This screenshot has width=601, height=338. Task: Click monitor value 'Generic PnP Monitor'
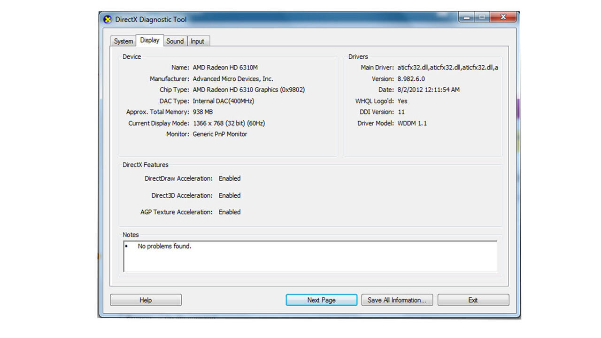click(220, 134)
